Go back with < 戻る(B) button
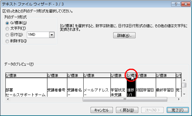Viewport: 192px width, 116px height. tap(127, 110)
